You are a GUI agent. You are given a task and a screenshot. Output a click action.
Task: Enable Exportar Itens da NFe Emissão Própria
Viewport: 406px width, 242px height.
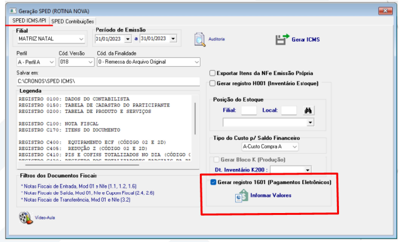(x=212, y=73)
